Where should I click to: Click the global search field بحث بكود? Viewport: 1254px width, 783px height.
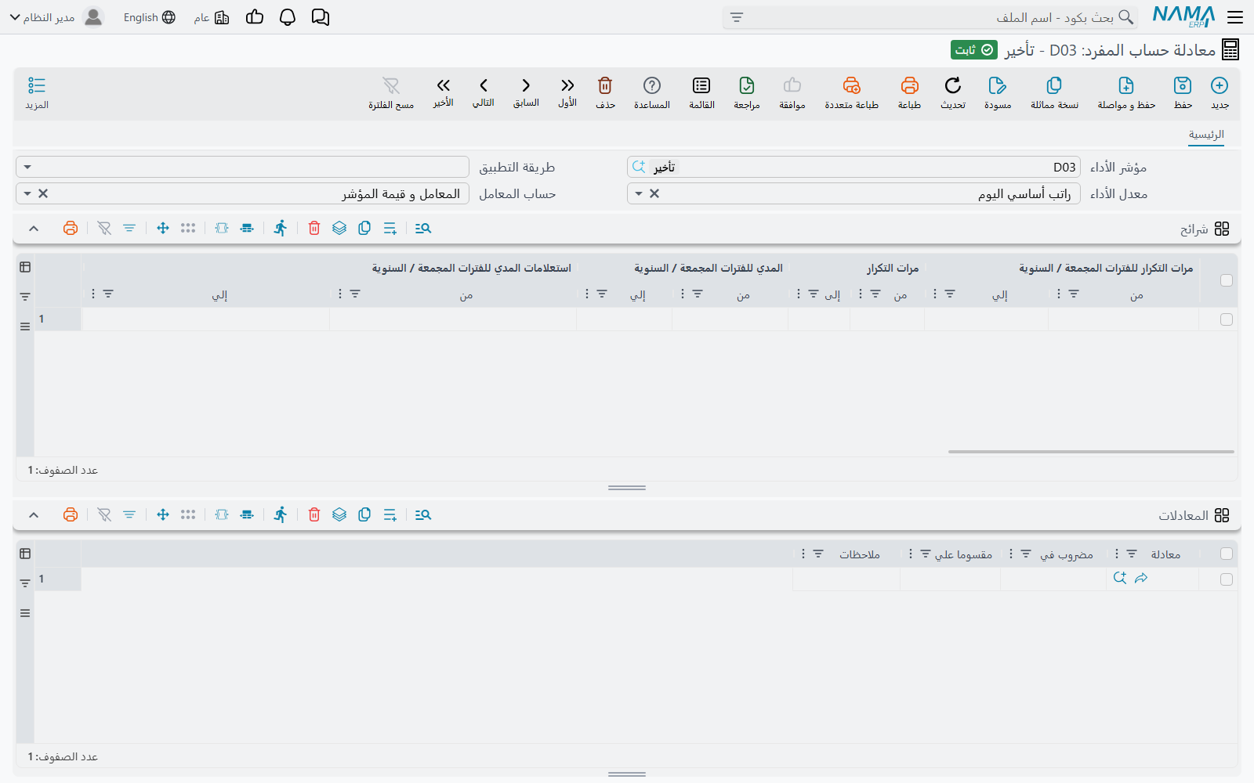[930, 17]
